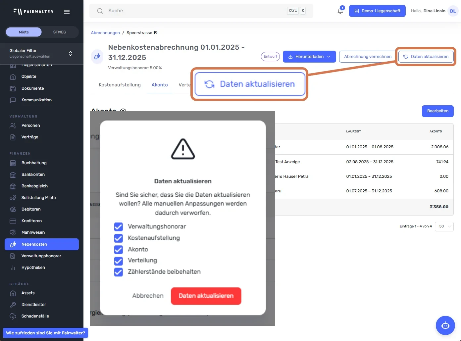Screen dimensions: 461x341
Task: Click the Dienstleister wrench icon
Action: [13, 305]
